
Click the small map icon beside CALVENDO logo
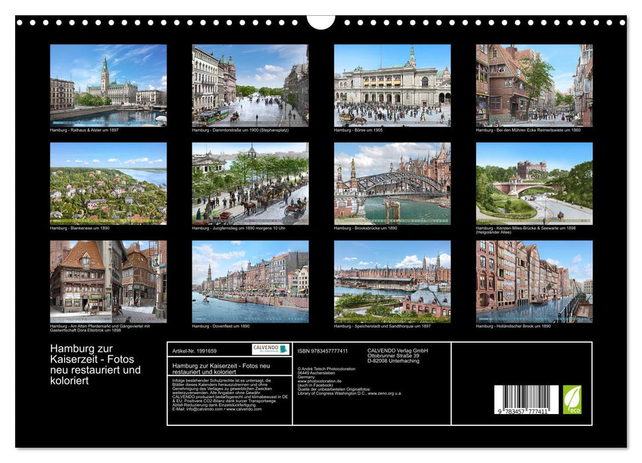point(284,350)
